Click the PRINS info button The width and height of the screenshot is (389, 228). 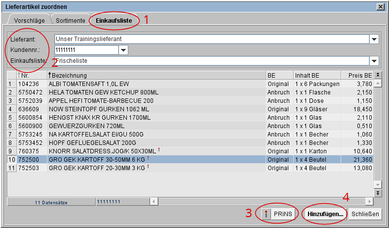(278, 214)
